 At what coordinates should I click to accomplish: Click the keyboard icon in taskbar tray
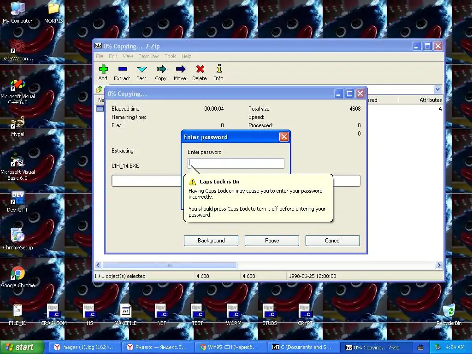click(420, 348)
